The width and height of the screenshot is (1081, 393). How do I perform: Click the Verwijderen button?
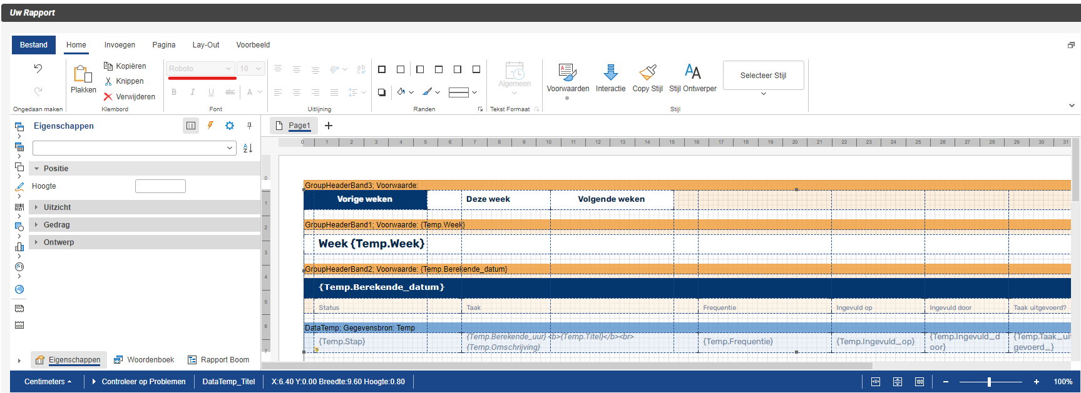click(x=130, y=97)
